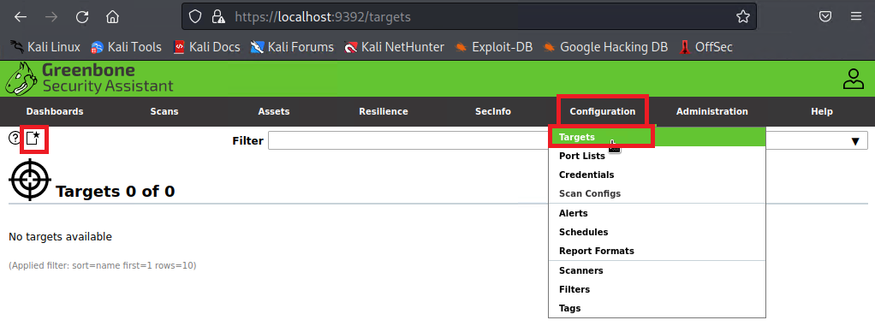Click the URL address bar

(469, 17)
